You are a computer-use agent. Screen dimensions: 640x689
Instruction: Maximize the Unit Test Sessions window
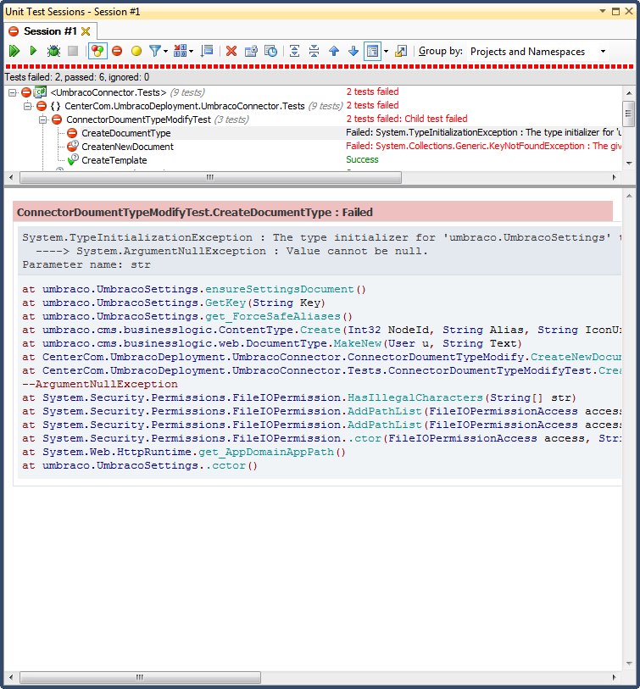pos(615,11)
